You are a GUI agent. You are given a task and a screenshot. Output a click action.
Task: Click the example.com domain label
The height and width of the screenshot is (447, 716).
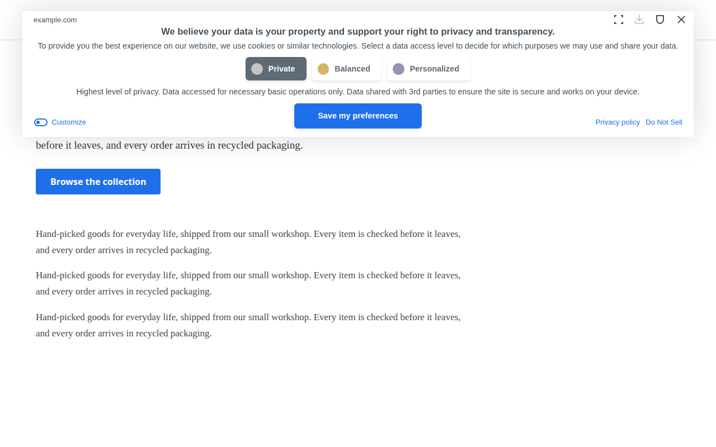(x=55, y=20)
